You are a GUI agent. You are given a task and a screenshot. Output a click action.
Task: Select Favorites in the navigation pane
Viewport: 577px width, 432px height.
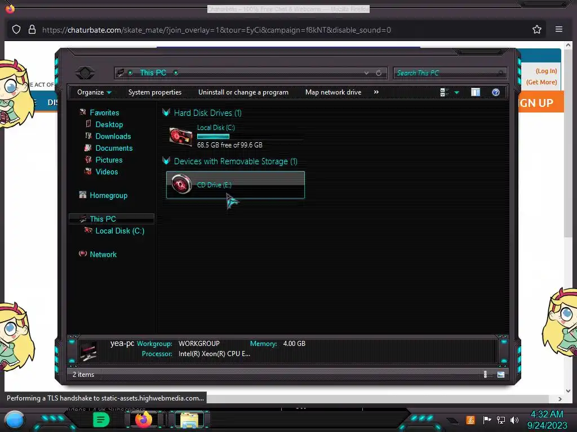[x=104, y=112]
